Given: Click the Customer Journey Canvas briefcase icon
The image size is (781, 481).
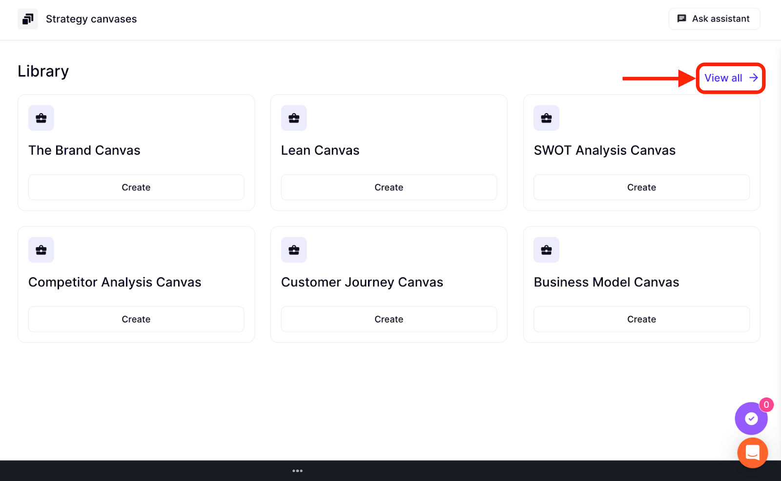Looking at the screenshot, I should [x=294, y=250].
